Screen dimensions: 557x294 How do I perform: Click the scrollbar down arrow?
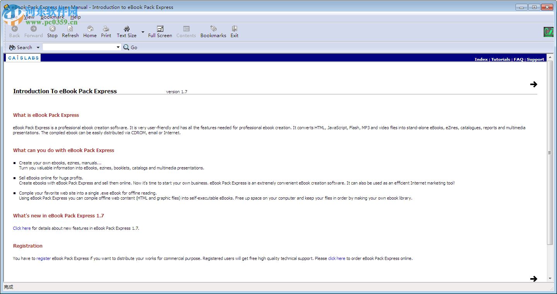(x=550, y=278)
